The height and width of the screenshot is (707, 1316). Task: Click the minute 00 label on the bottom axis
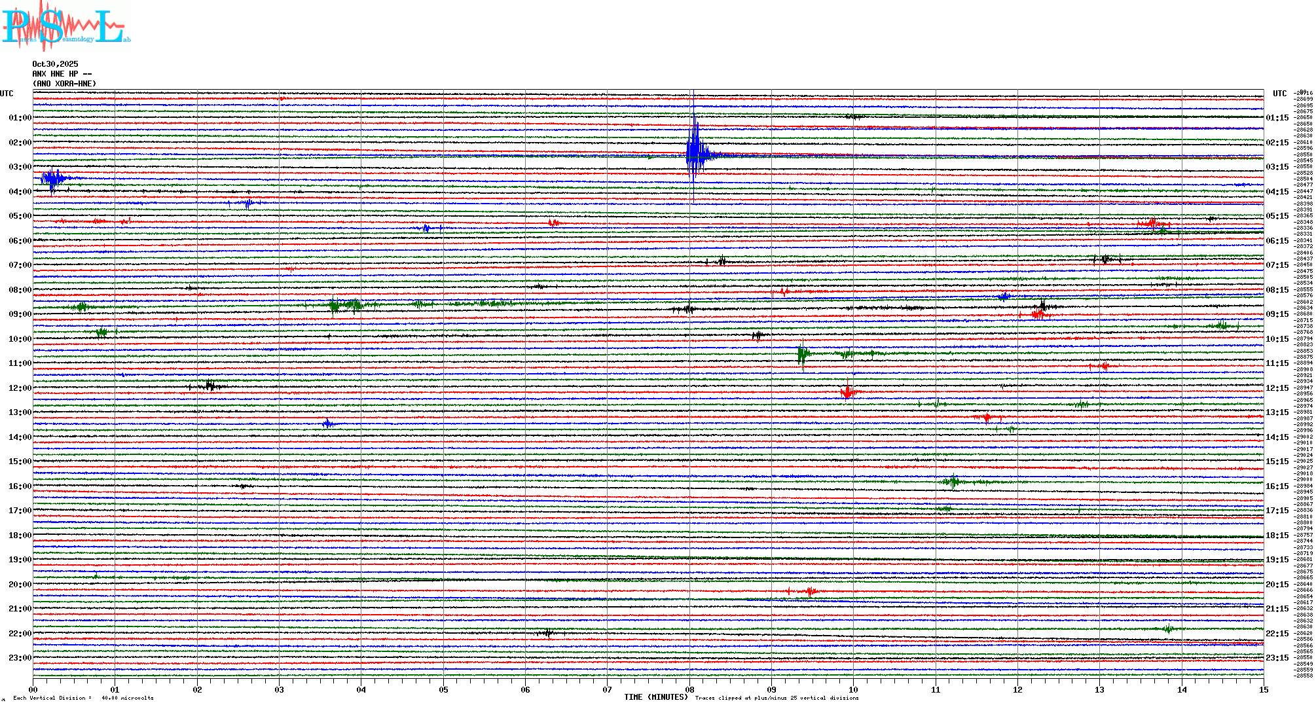pyautogui.click(x=33, y=689)
